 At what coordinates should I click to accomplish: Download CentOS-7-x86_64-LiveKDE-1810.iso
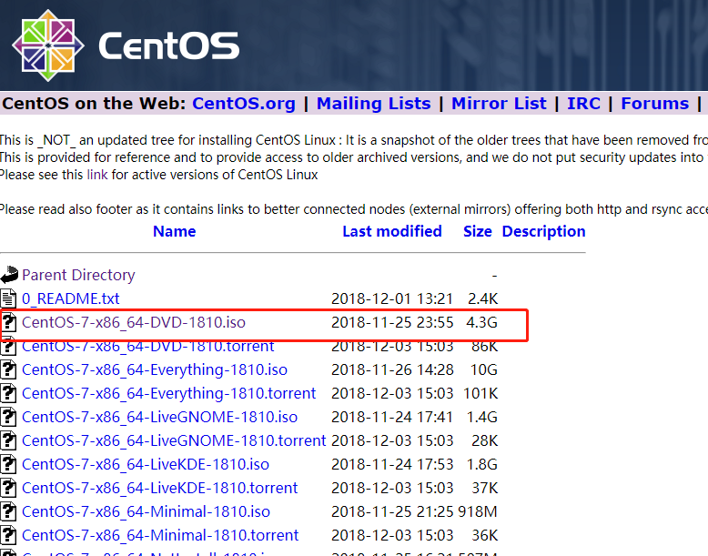pos(146,464)
